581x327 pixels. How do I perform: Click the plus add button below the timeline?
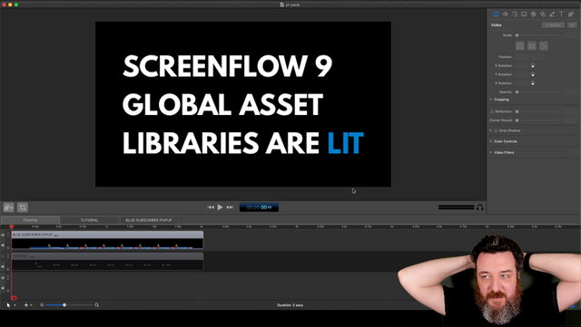click(x=26, y=305)
